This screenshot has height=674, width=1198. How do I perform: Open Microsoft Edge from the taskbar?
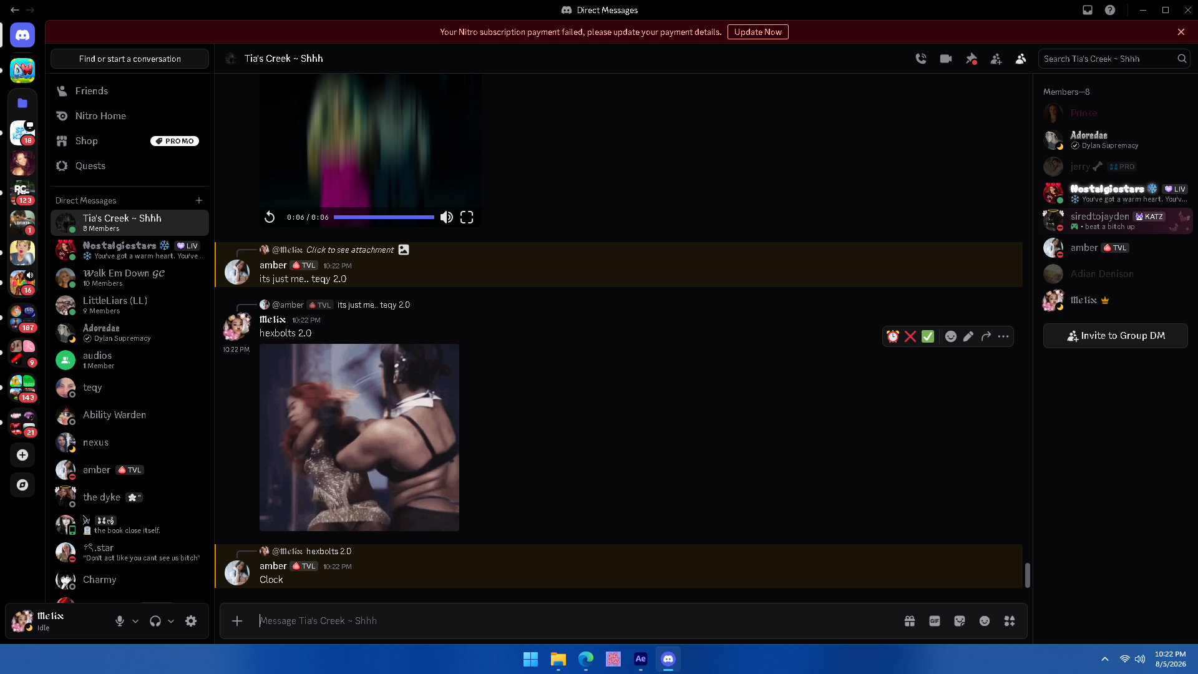[x=586, y=659]
